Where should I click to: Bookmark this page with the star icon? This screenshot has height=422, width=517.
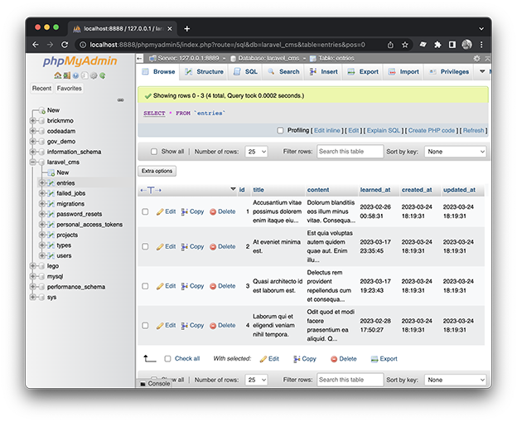(x=405, y=45)
